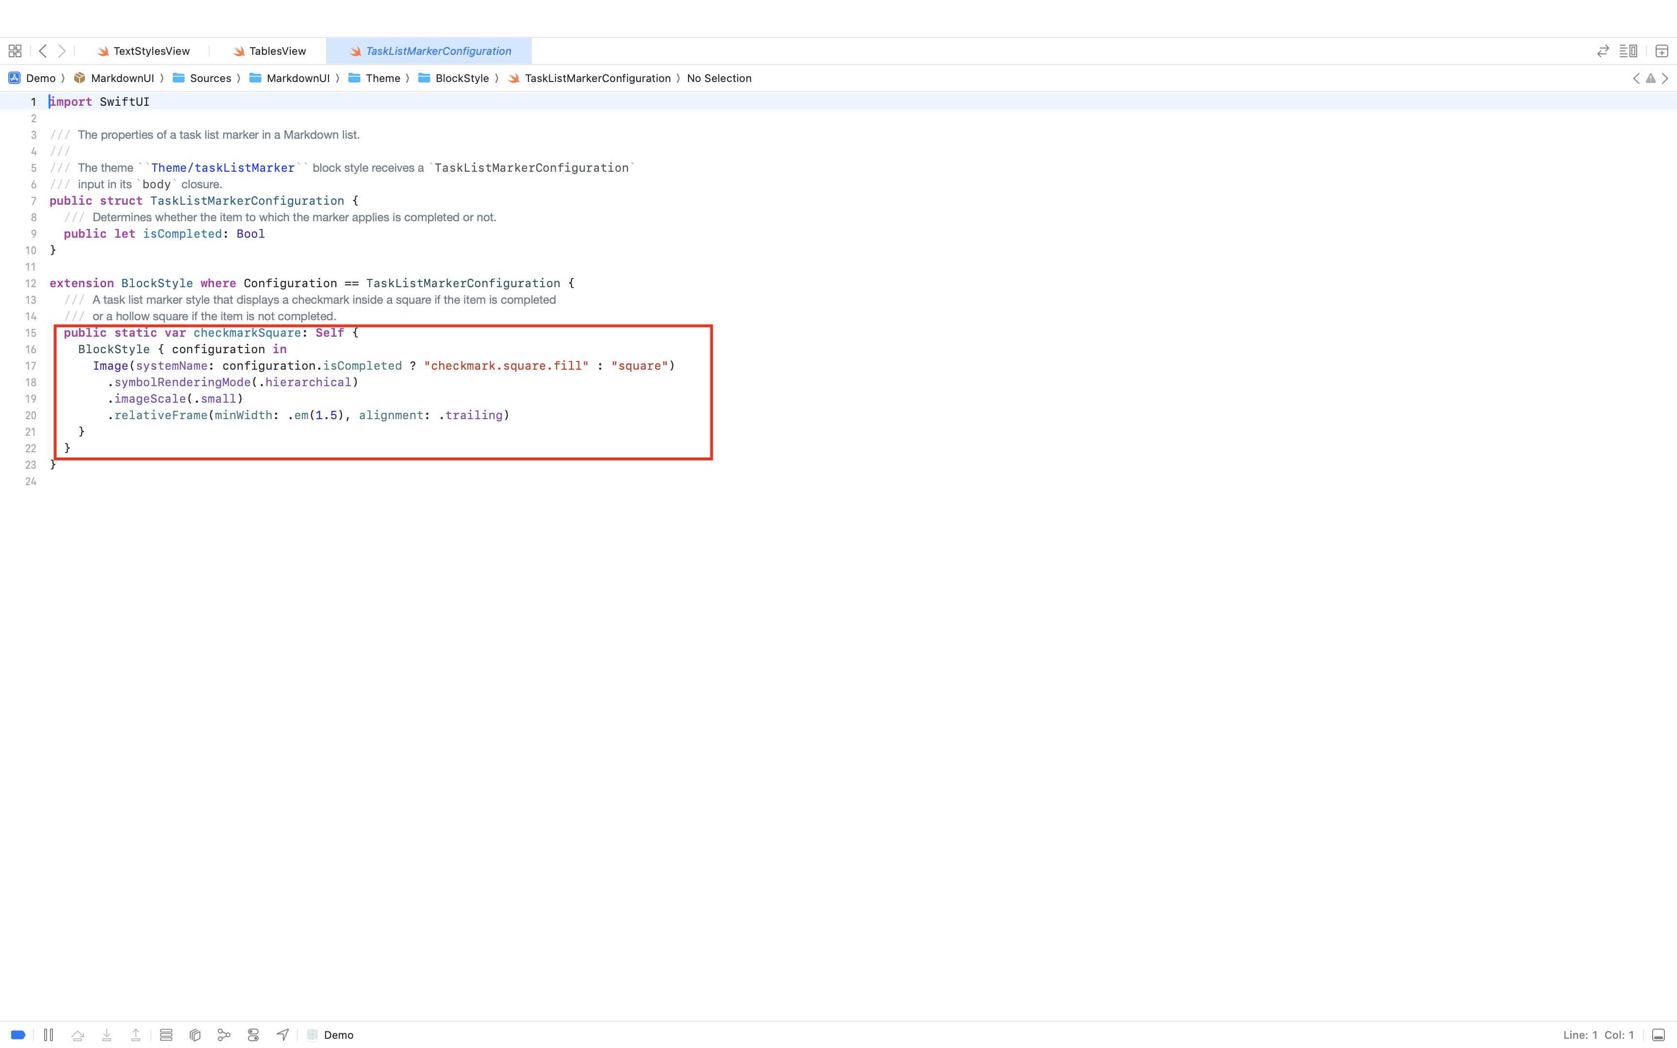Toggle the debug area visibility button
This screenshot has width=1677, height=1048.
[1658, 1035]
